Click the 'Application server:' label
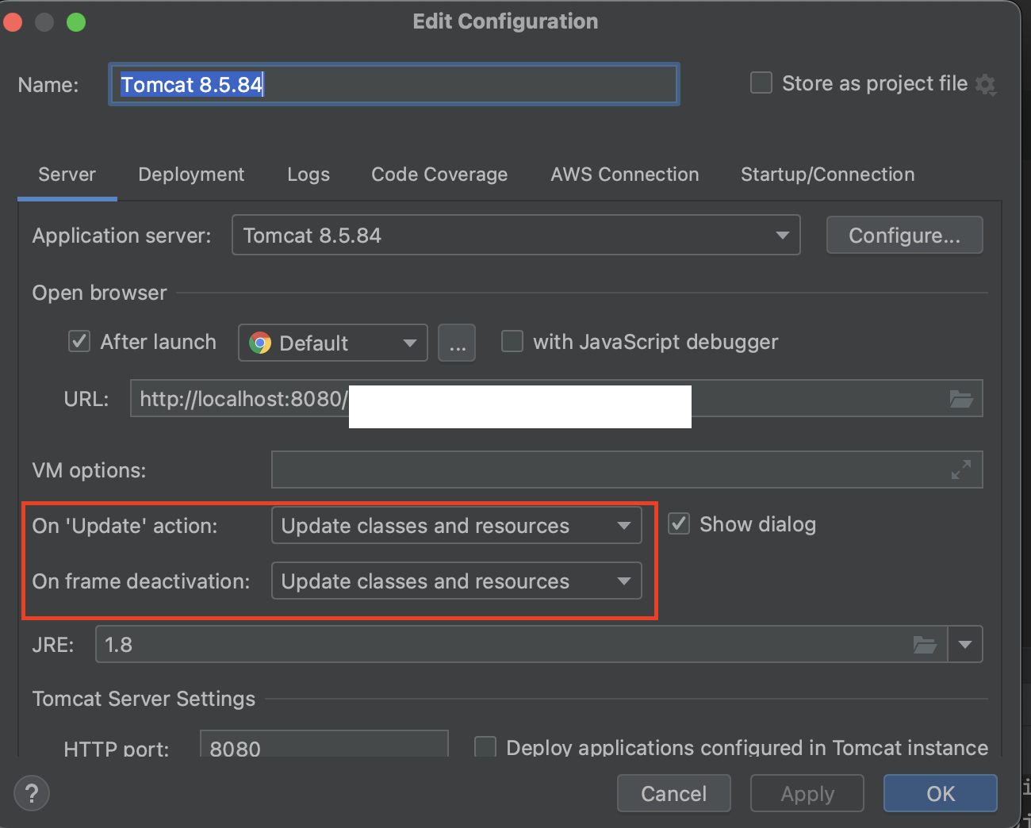Screen dimensions: 1031x828 click(122, 236)
